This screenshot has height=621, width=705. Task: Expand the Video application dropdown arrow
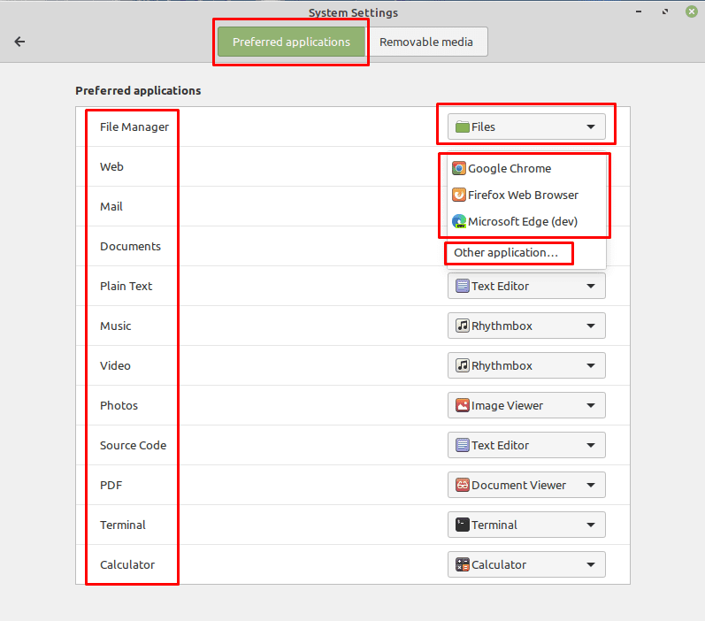coord(591,365)
